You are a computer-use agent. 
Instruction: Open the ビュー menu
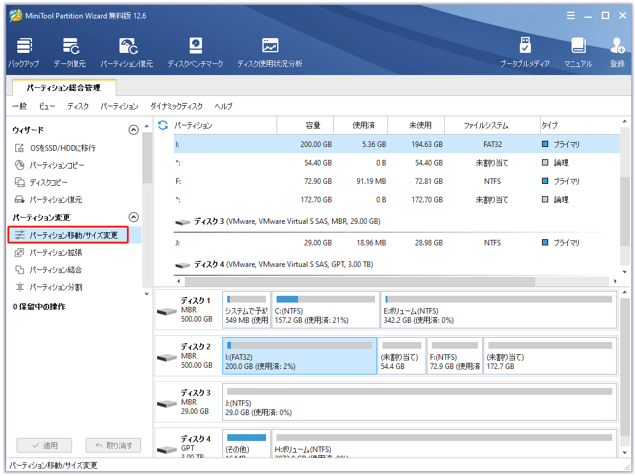click(x=47, y=106)
